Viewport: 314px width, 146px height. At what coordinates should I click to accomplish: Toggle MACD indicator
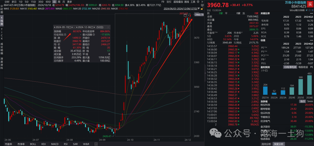(55, 144)
